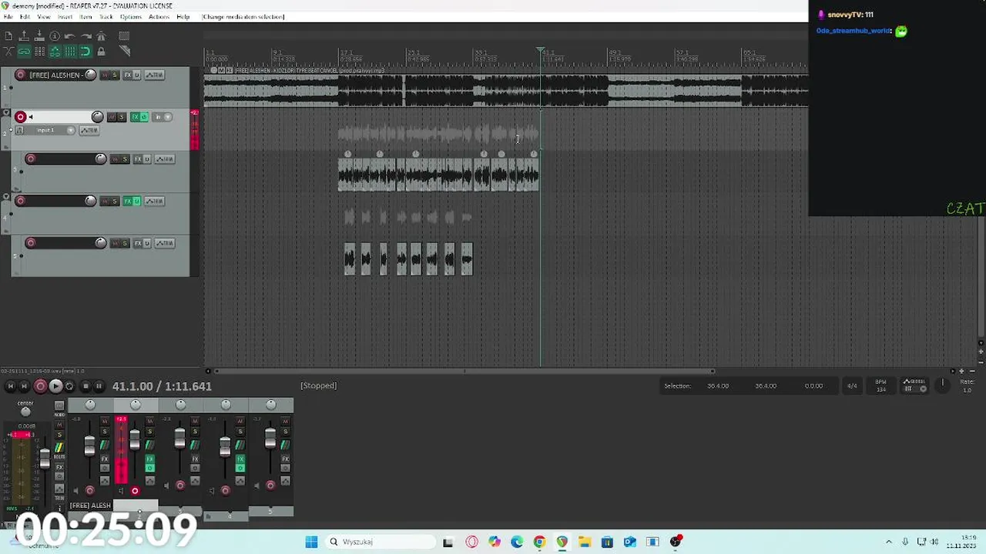
Task: Open the Insert menu
Action: (65, 17)
